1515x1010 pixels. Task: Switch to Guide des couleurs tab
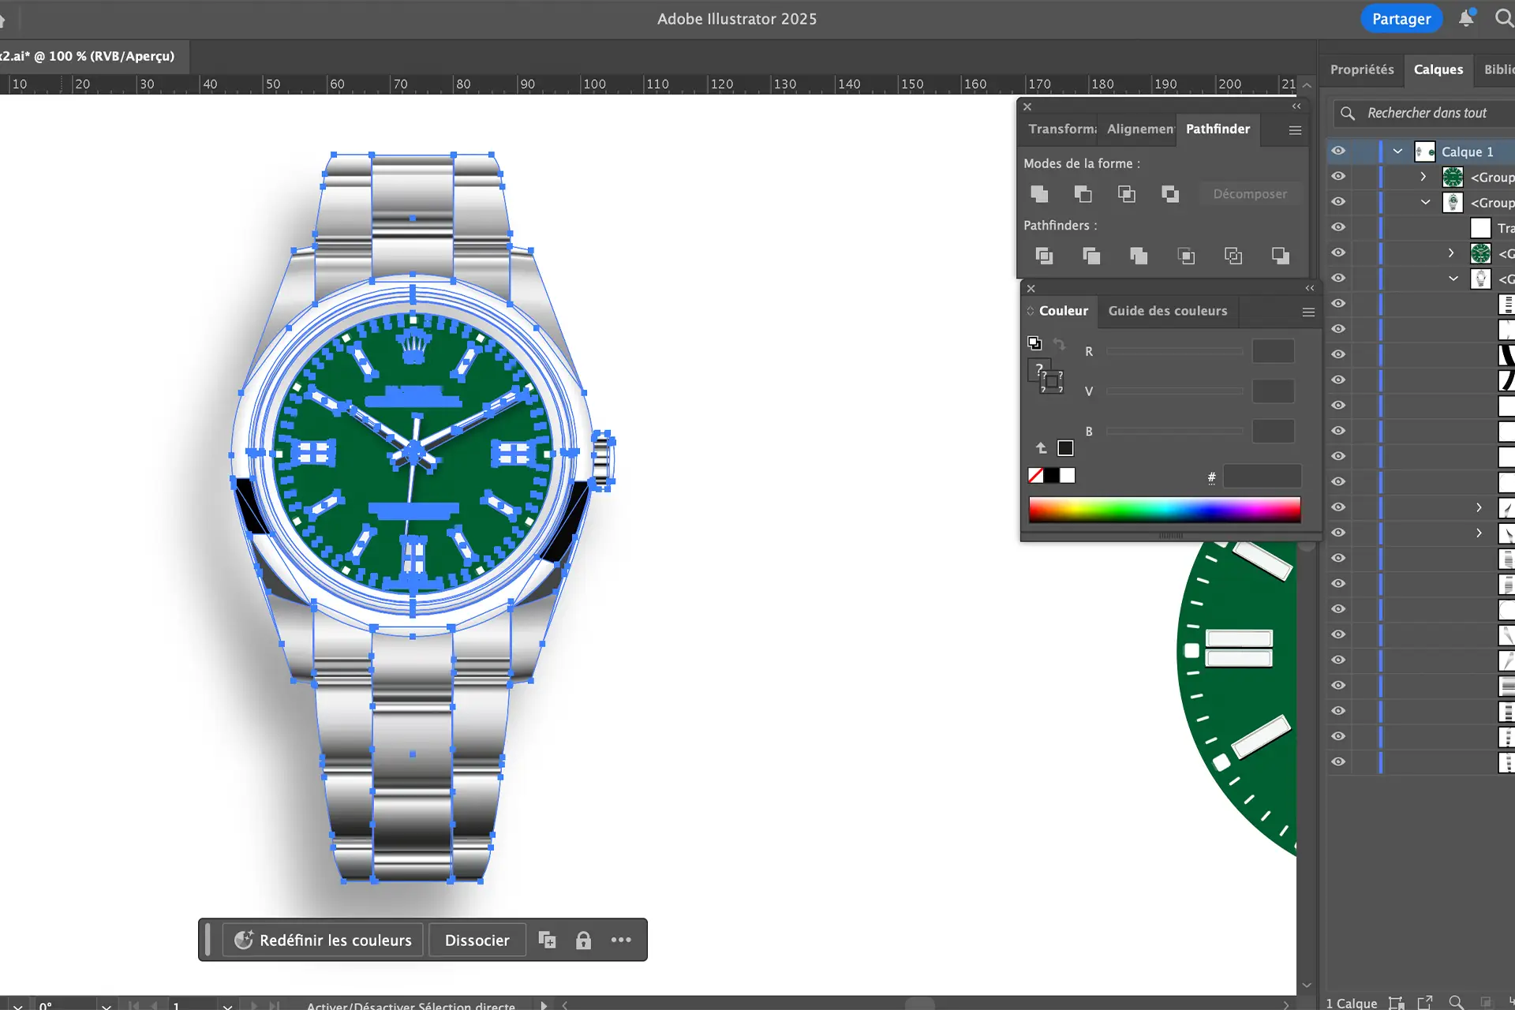[x=1168, y=311]
